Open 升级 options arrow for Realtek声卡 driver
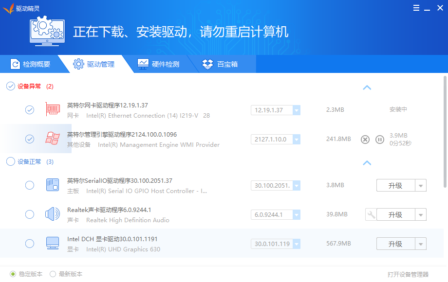 [421, 214]
